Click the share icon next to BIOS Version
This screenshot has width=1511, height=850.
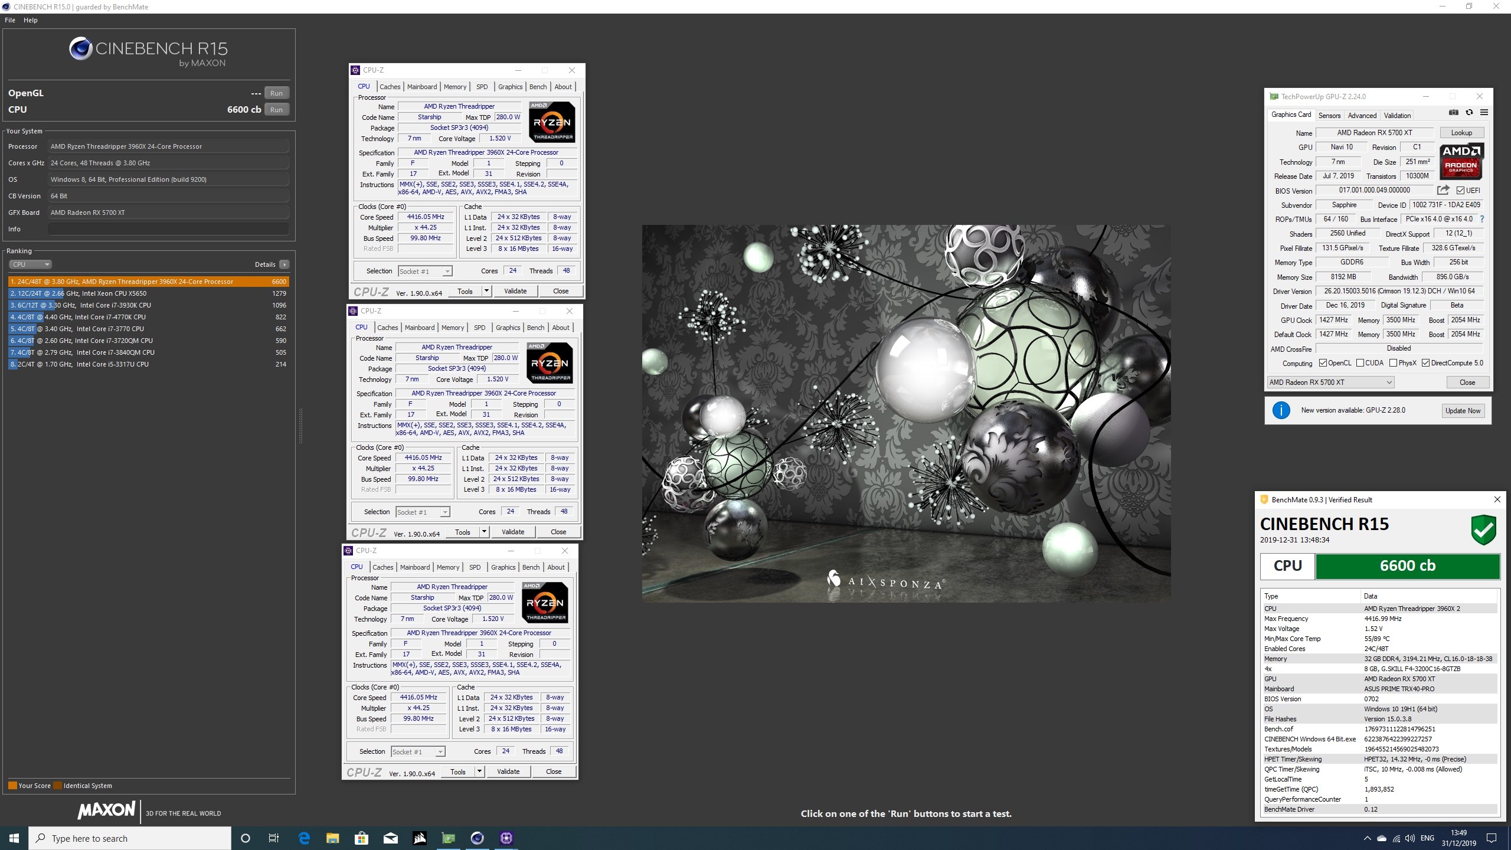[1444, 190]
